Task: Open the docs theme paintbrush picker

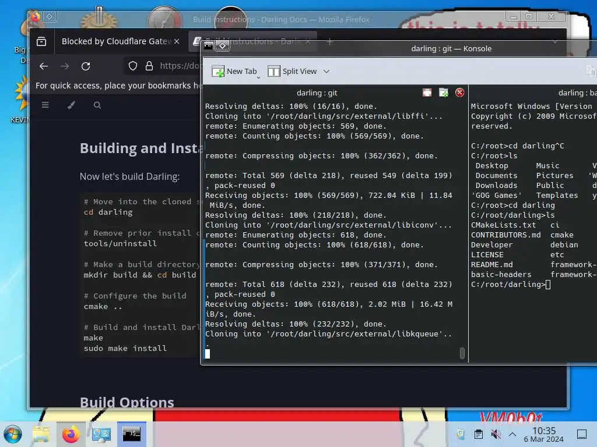Action: pyautogui.click(x=71, y=105)
